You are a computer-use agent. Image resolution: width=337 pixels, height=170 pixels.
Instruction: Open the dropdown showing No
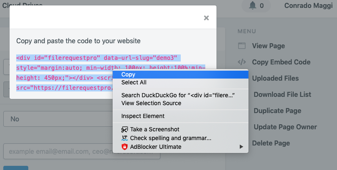[x=58, y=119]
